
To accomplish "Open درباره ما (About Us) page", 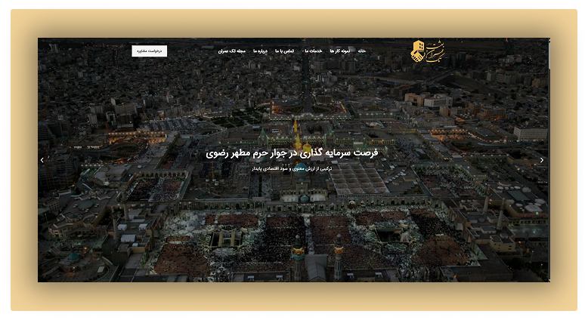I will [x=260, y=51].
